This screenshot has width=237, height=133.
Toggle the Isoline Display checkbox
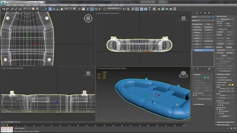(x=217, y=82)
